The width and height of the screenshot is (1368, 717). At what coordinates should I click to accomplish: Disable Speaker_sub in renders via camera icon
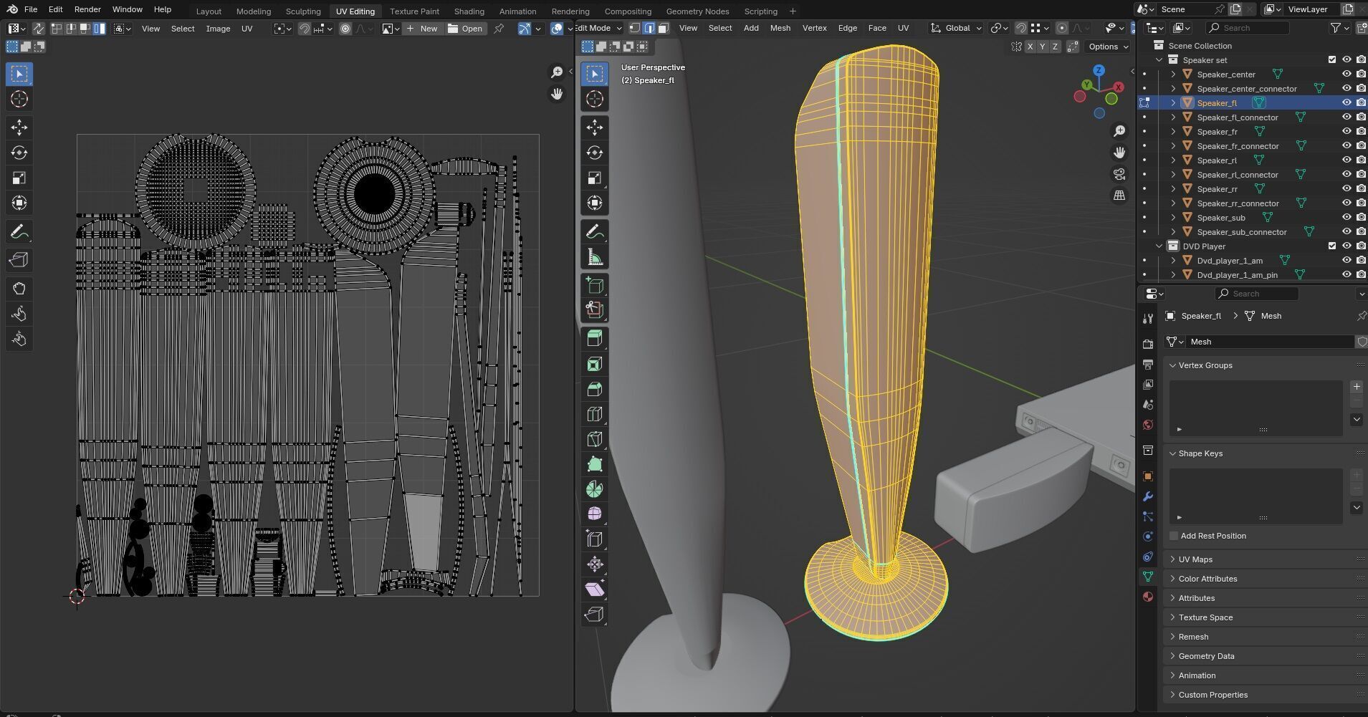[x=1361, y=218]
